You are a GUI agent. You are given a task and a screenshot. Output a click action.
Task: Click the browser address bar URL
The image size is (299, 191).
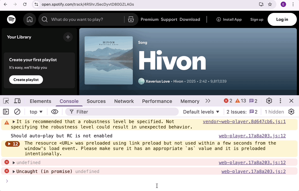point(88,4)
